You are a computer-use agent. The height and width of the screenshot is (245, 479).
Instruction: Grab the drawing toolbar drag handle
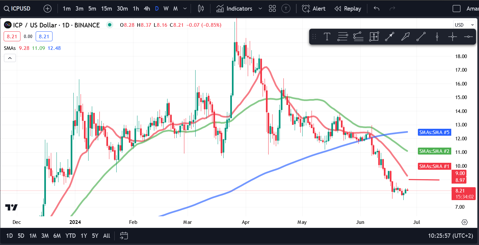pyautogui.click(x=314, y=37)
